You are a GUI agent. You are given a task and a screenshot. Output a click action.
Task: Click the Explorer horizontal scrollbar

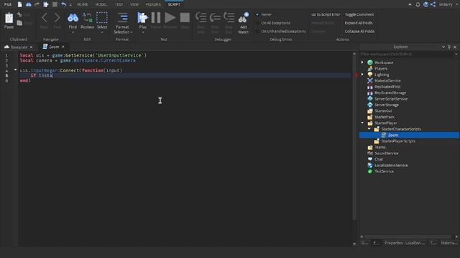pos(408,236)
